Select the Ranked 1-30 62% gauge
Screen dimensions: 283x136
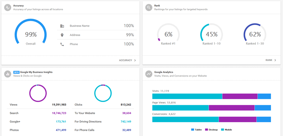255,34
